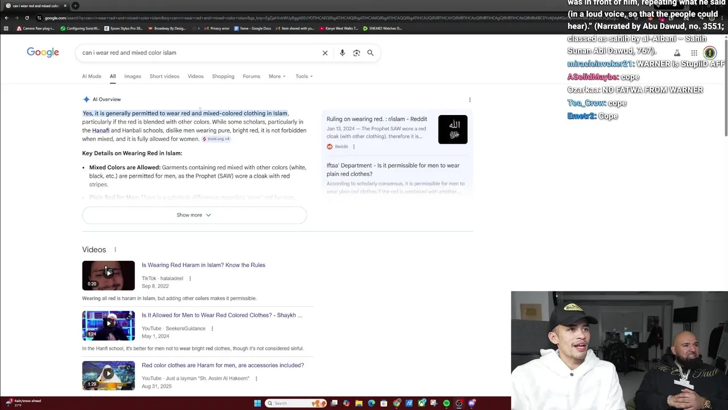Open the Fame - Google Docs bookmark
This screenshot has height=410, width=728.
252,28
